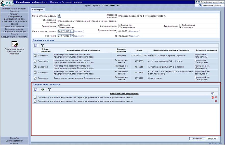Viewport: 225px width, 145px height.
Task: Enable the Выборочная type checkbox
Action: [180, 25]
